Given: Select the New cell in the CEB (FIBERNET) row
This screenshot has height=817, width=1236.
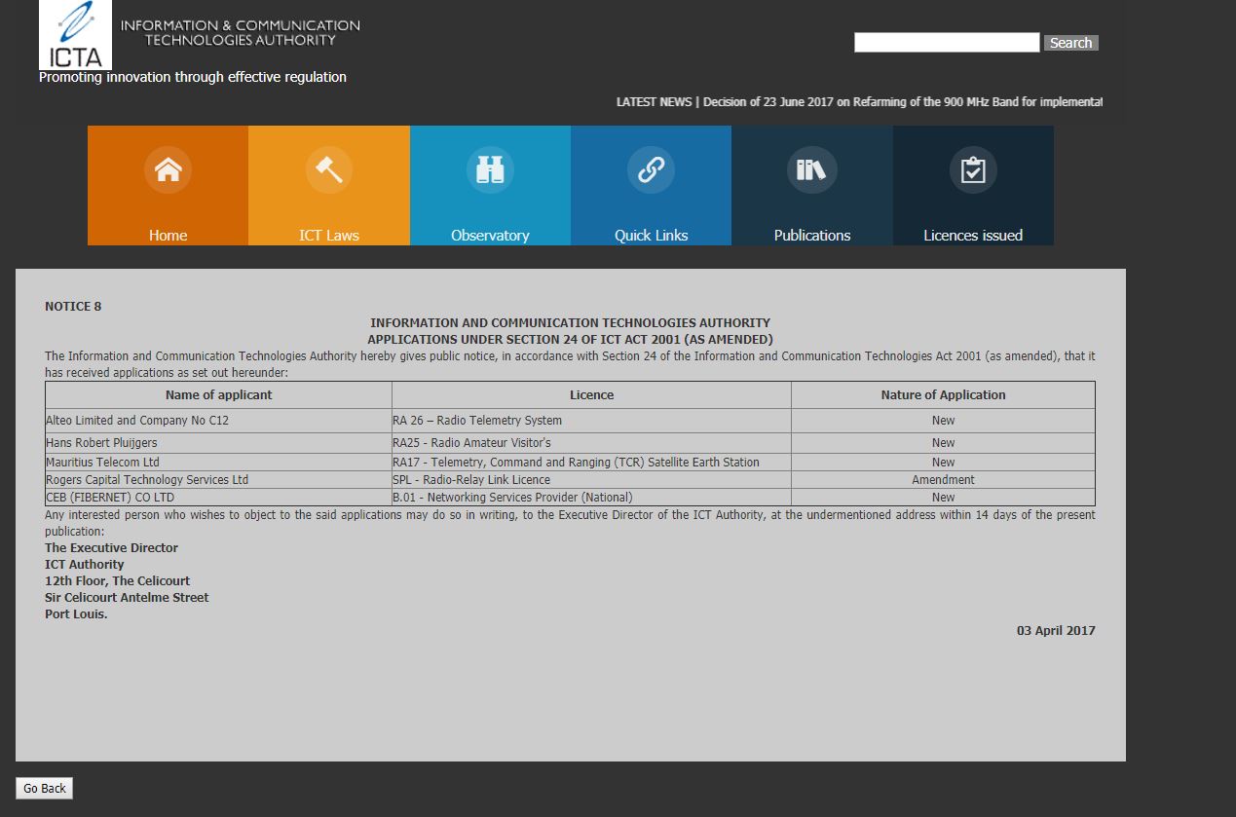Looking at the screenshot, I should pos(943,498).
